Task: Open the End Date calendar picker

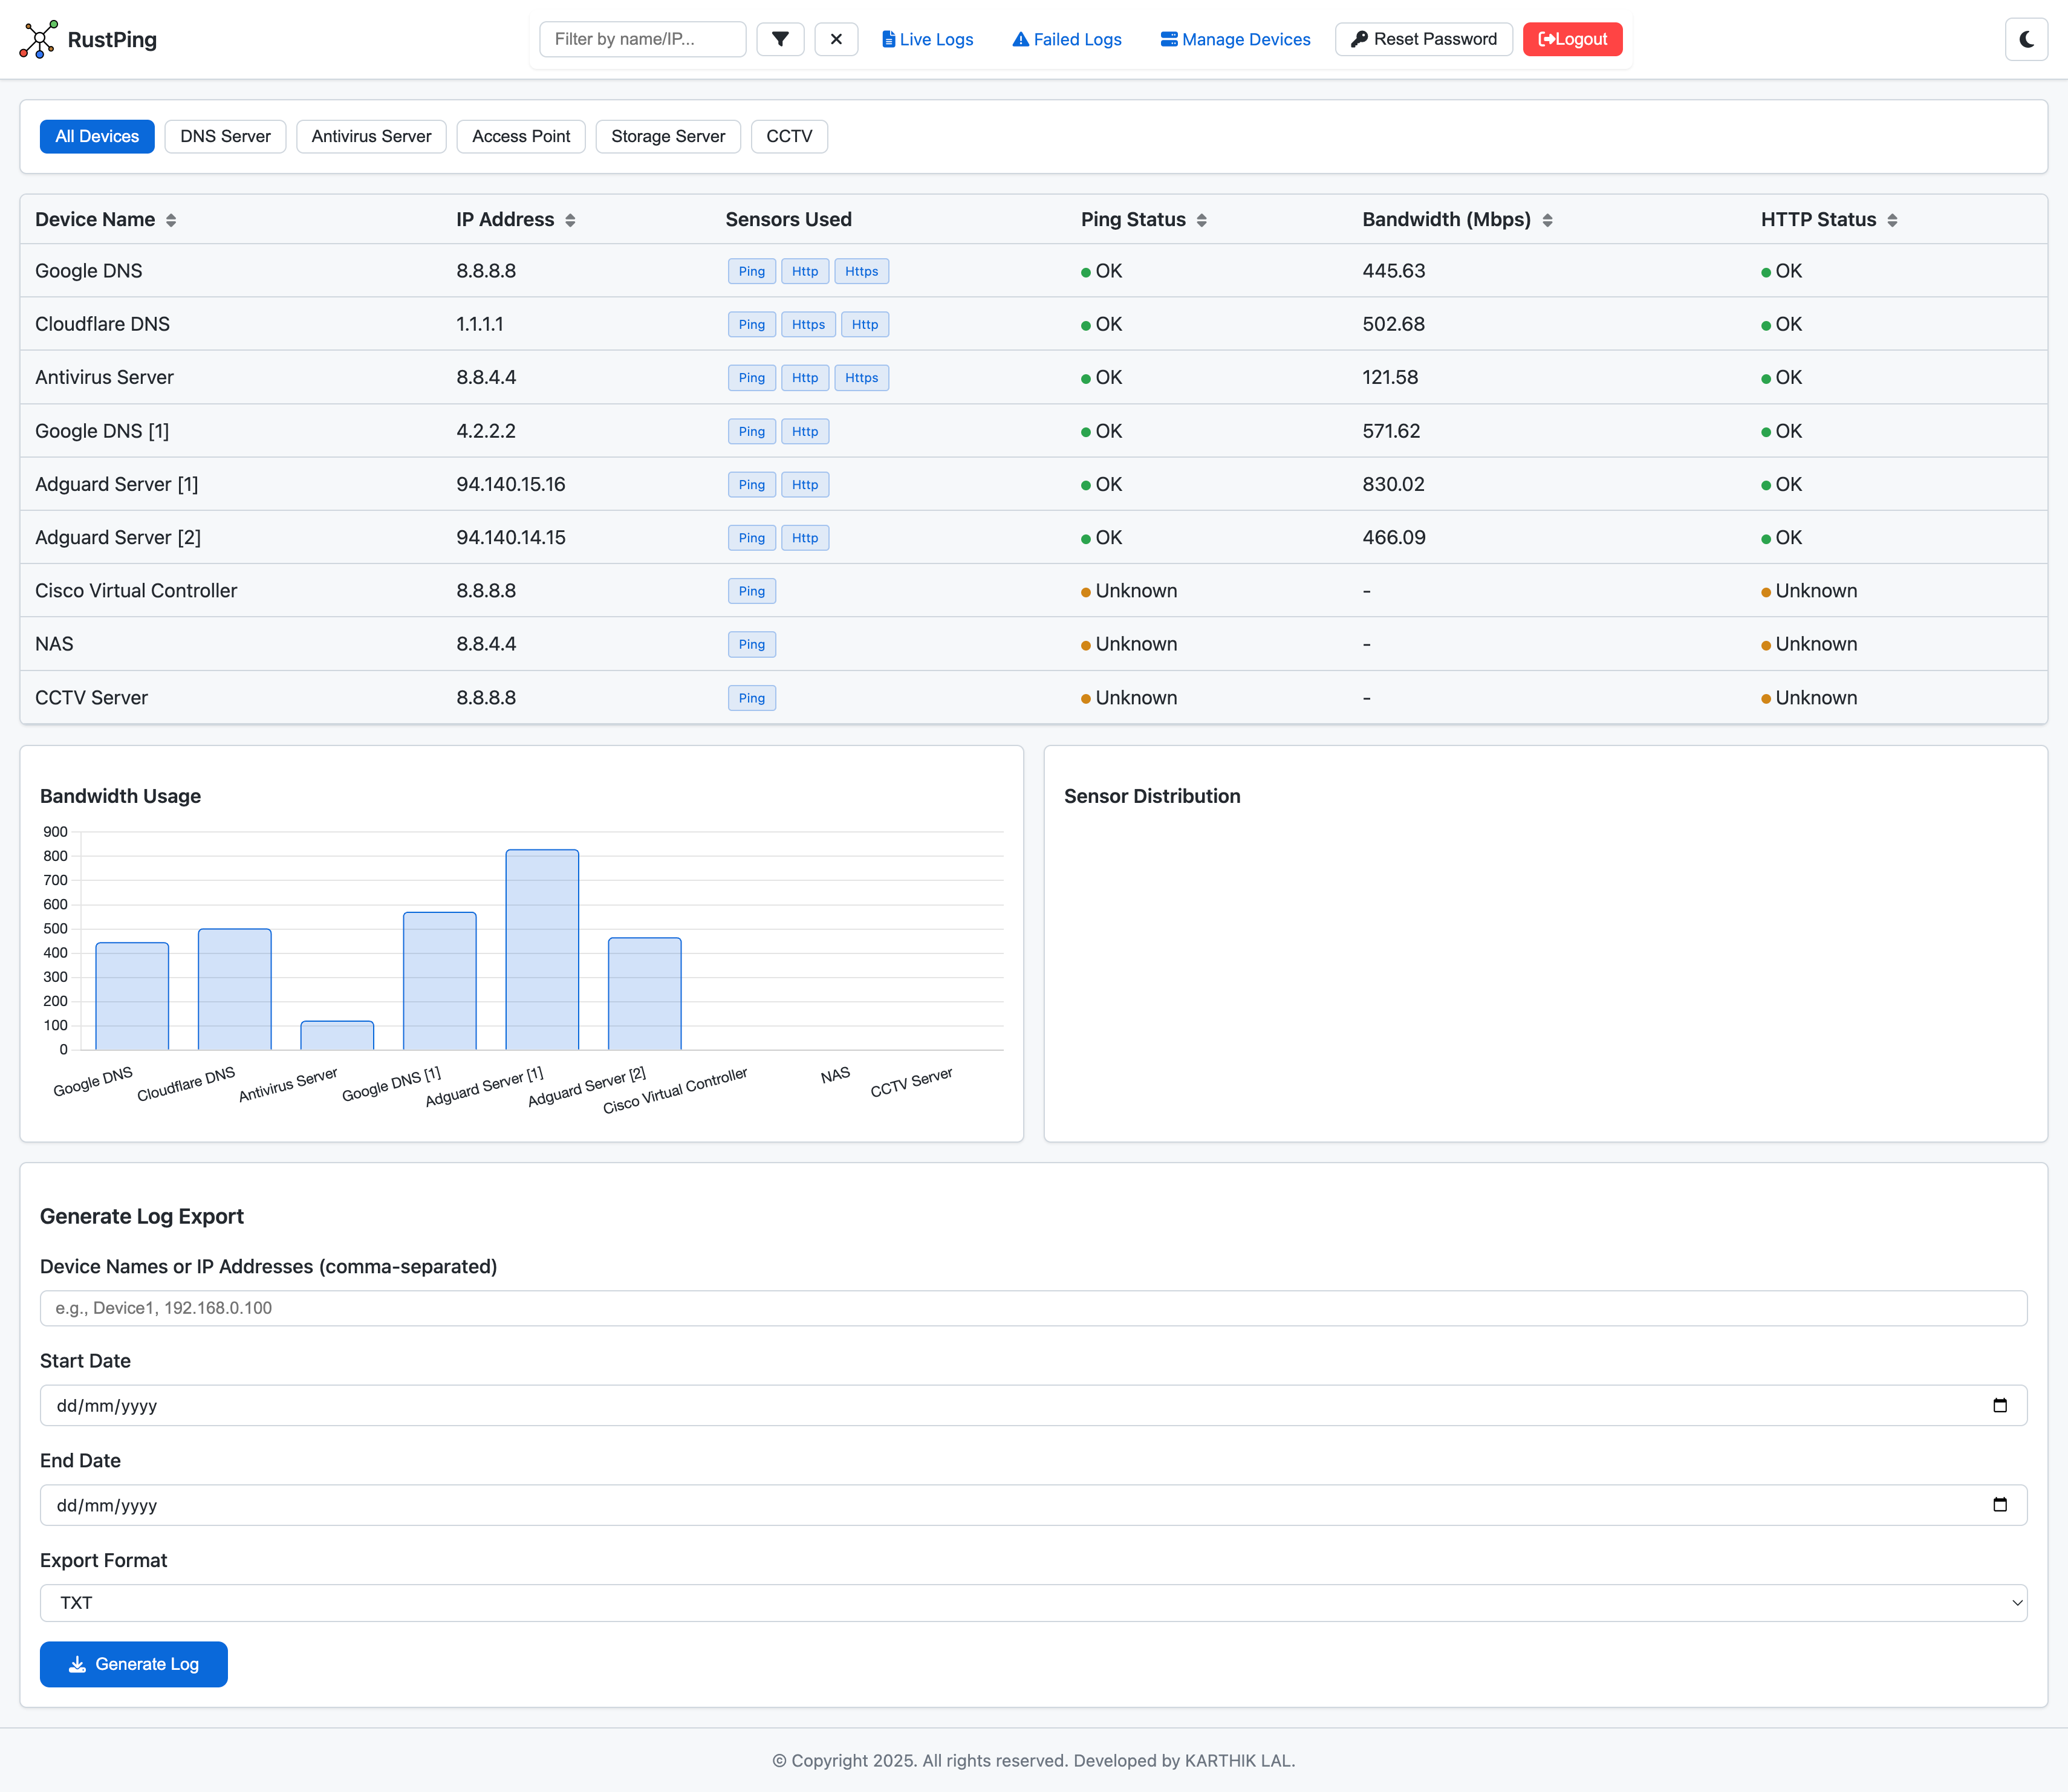Action: (2000, 1505)
